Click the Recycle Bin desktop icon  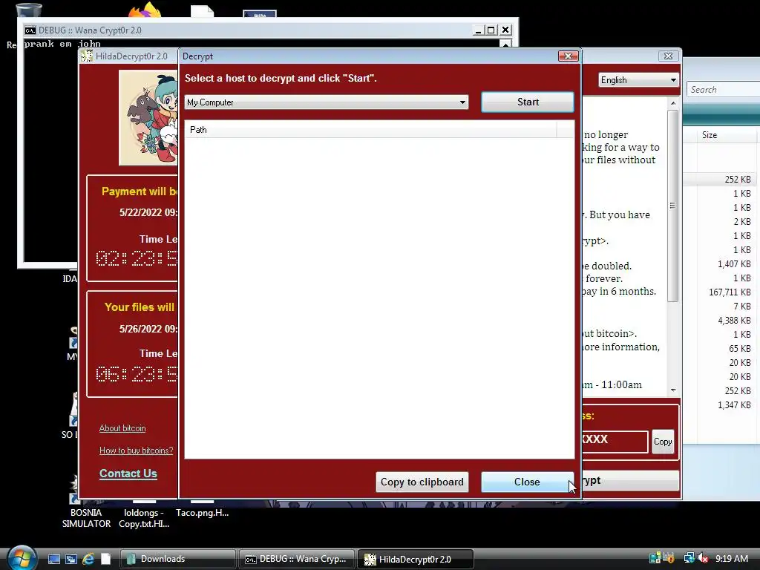[x=28, y=10]
